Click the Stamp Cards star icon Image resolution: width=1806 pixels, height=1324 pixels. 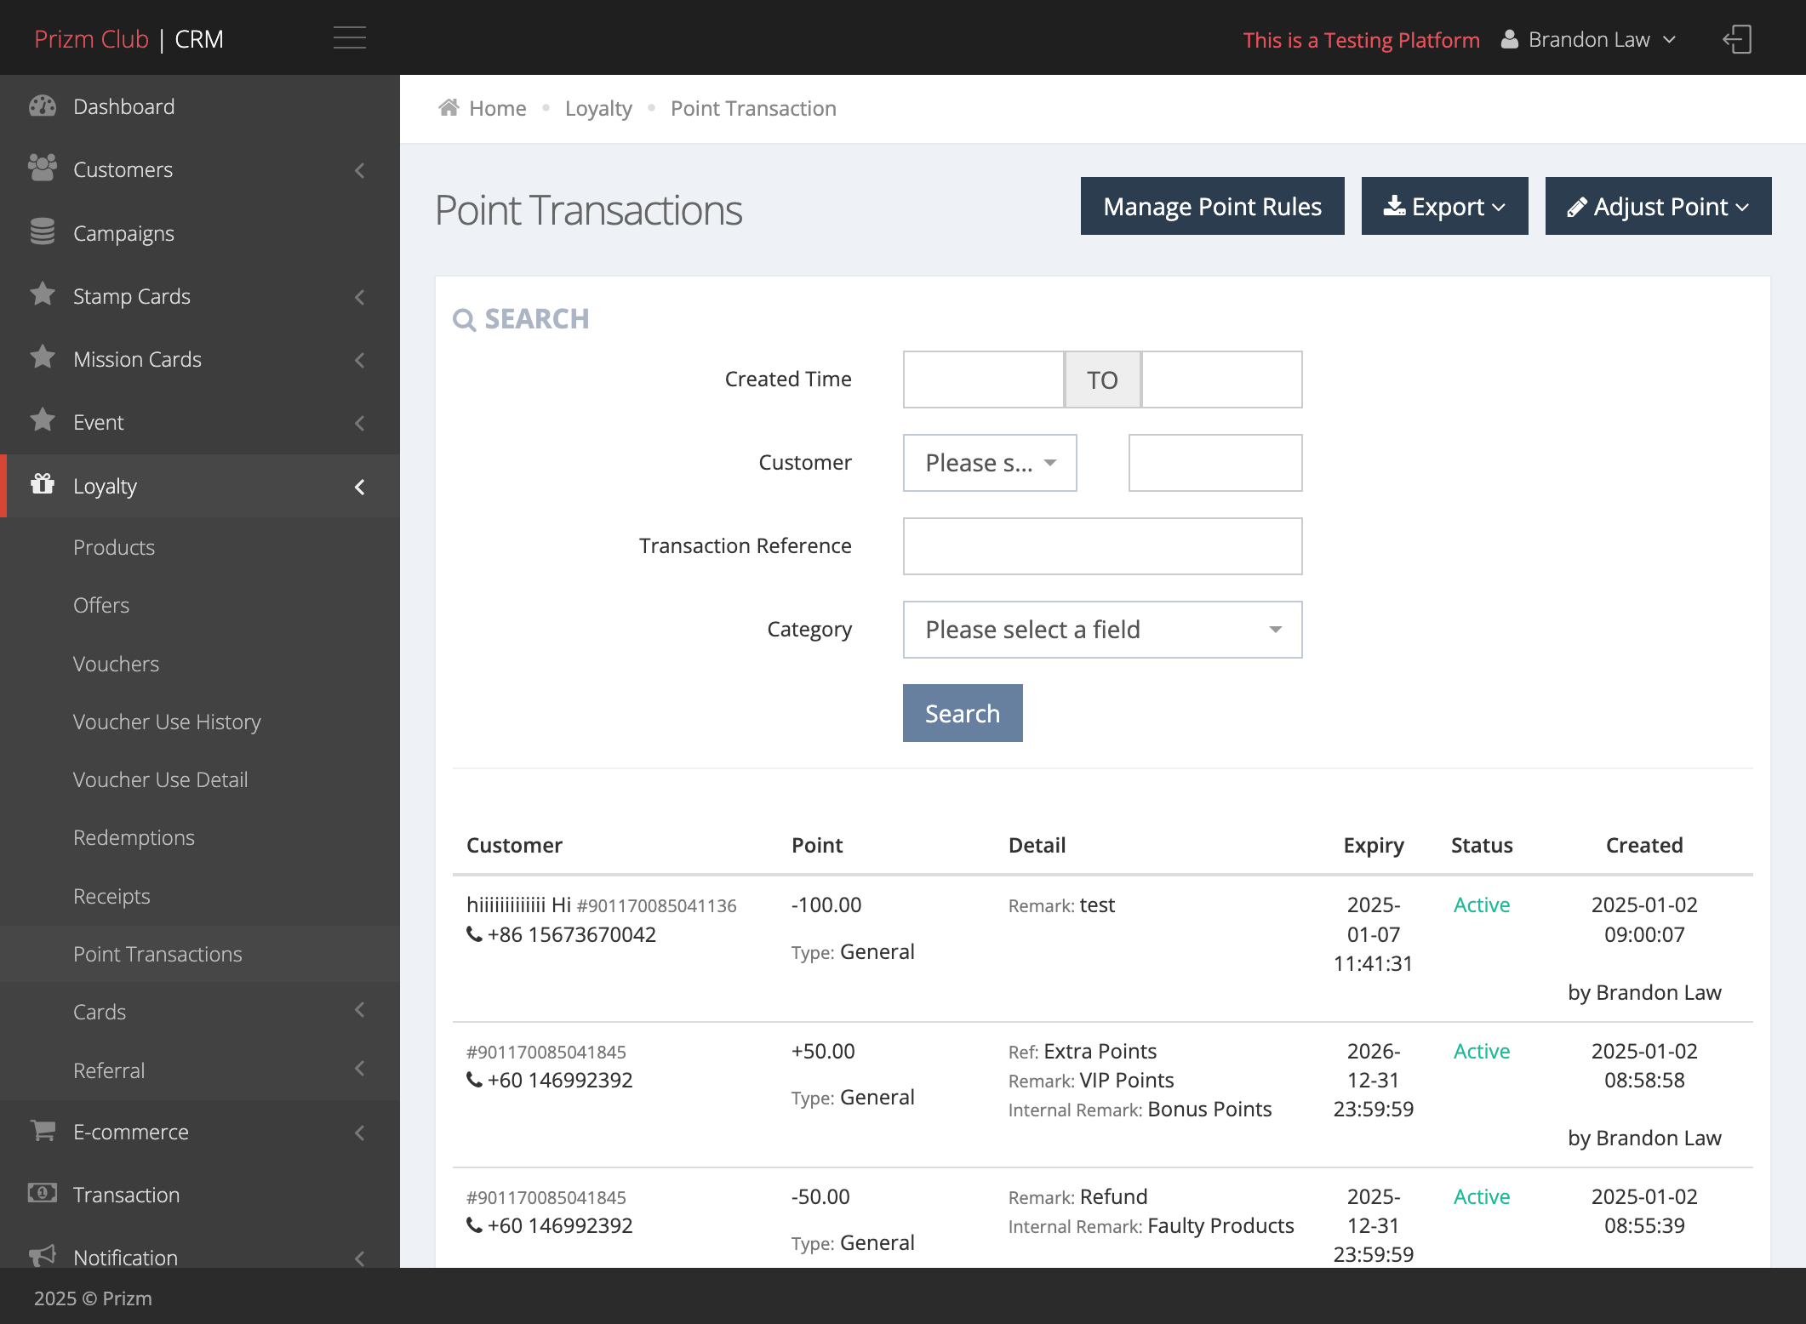coord(43,294)
